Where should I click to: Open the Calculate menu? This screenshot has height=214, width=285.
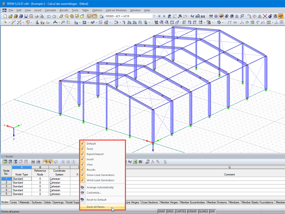click(50, 11)
